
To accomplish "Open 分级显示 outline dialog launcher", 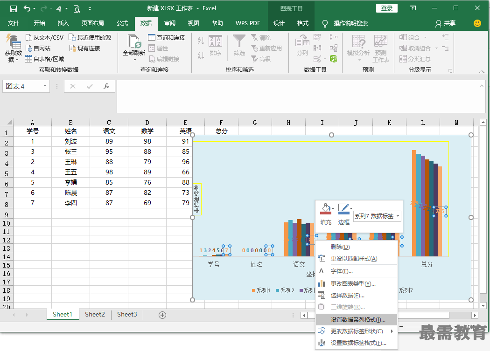I will (x=450, y=71).
